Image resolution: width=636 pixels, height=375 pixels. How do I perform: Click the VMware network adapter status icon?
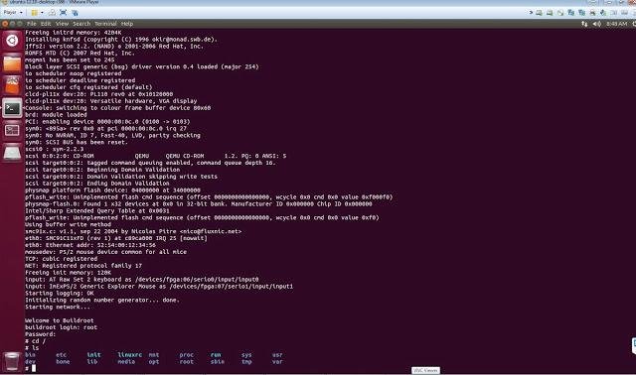570,13
